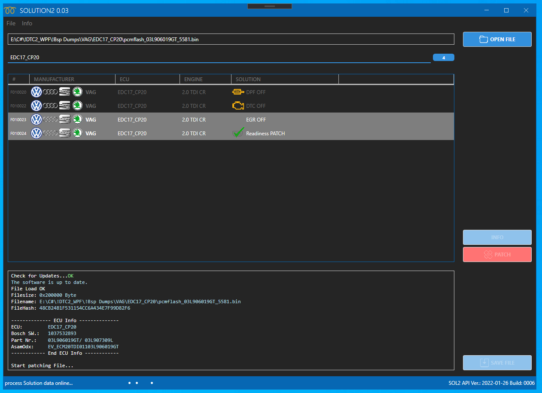Click the Audi rings logo in row F010023
Image resolution: width=542 pixels, height=393 pixels.
click(50, 119)
